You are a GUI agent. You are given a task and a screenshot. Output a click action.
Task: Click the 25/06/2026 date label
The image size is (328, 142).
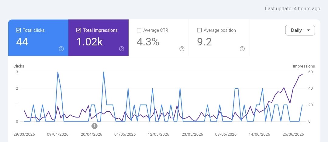293,134
